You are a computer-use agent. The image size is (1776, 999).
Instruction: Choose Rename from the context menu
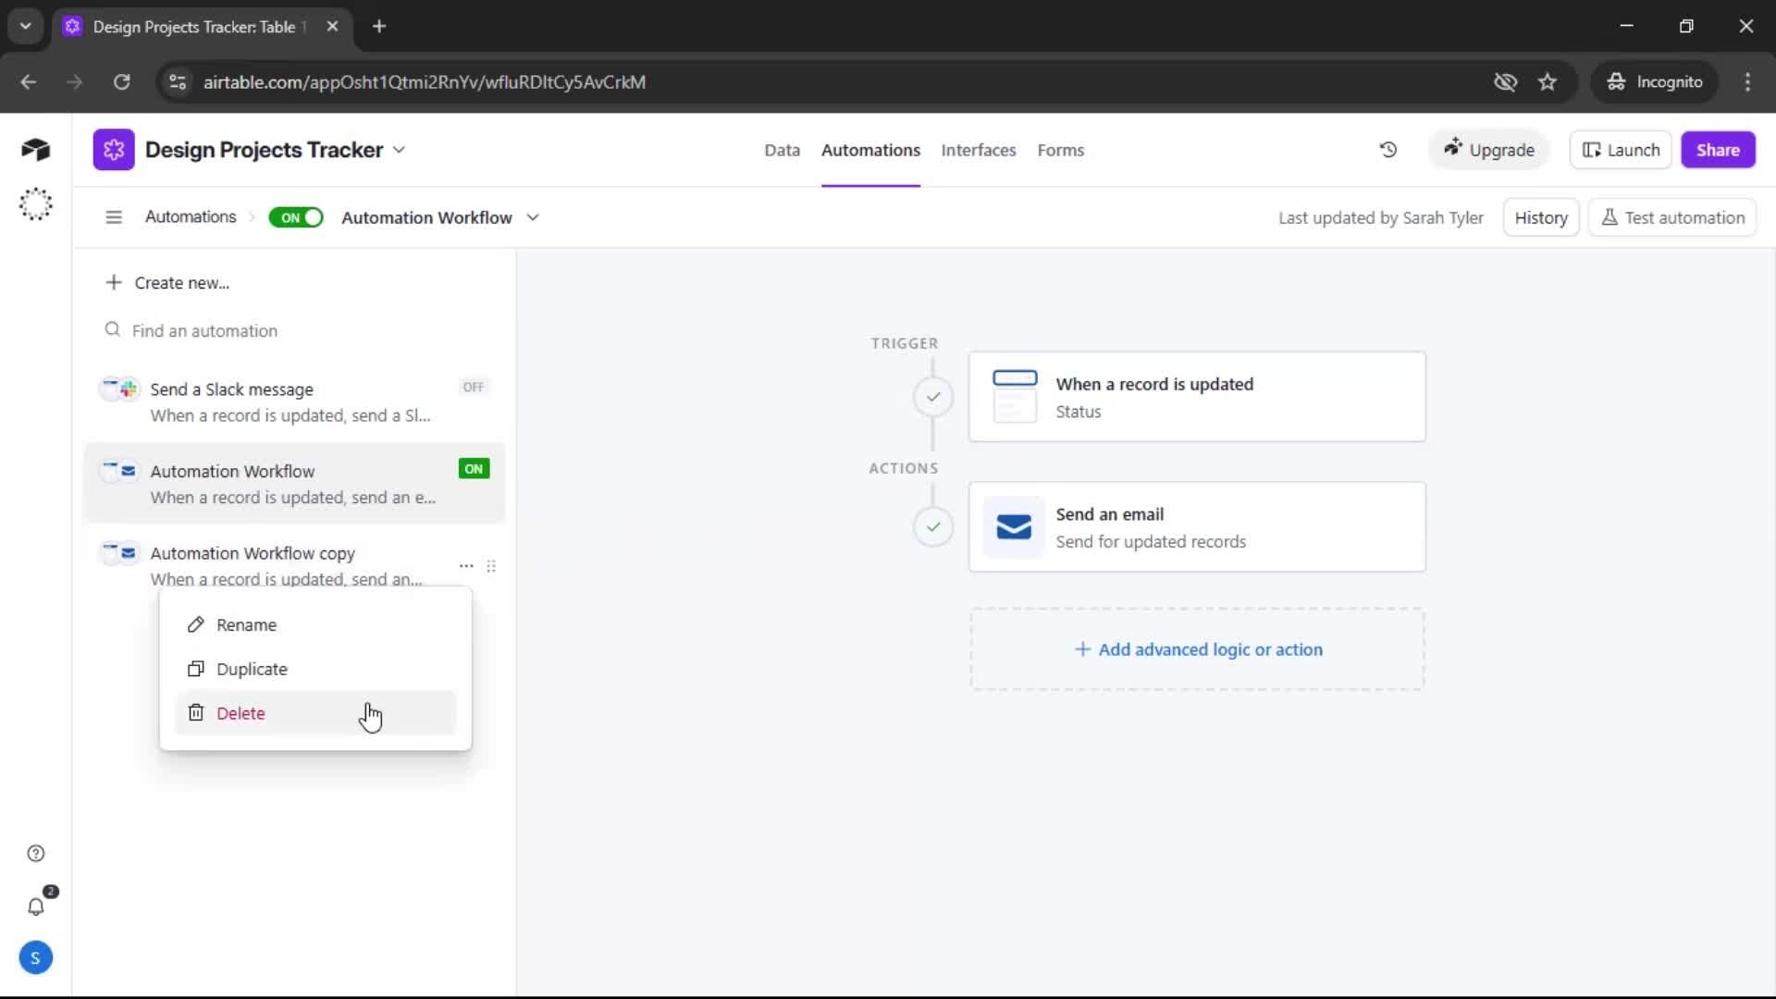tap(315, 625)
